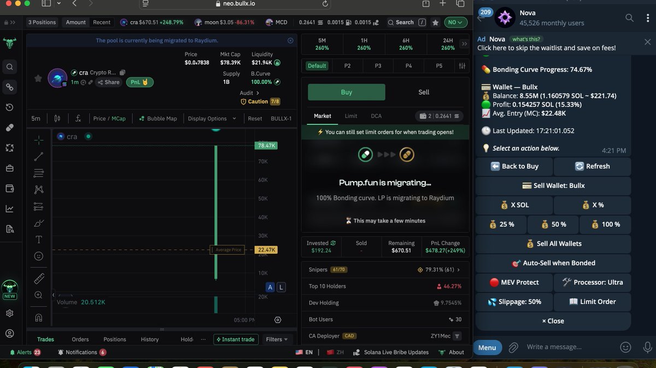Open more tabs ellipsis beside Holders

coord(203,340)
